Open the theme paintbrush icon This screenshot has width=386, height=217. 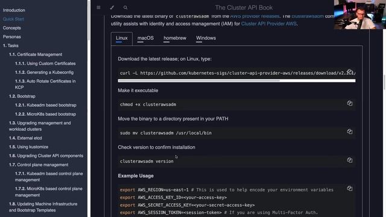click(112, 7)
